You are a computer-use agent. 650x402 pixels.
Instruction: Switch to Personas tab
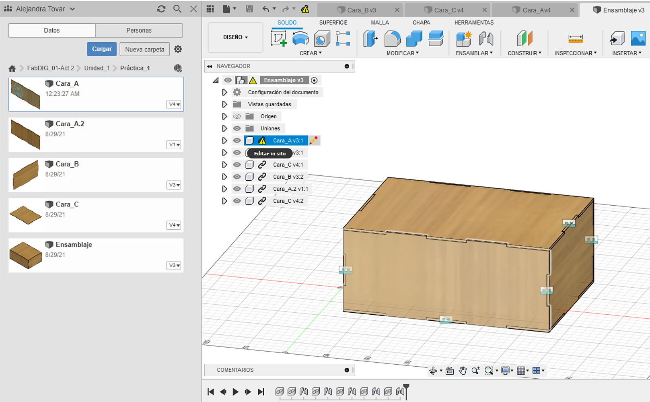[139, 30]
